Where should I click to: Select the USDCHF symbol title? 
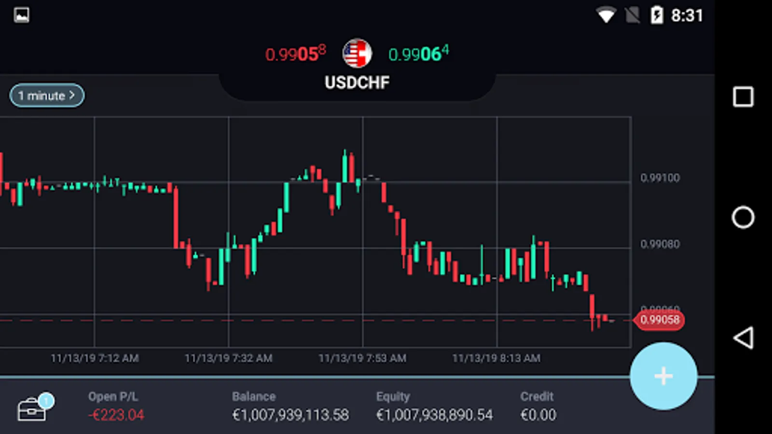point(357,82)
